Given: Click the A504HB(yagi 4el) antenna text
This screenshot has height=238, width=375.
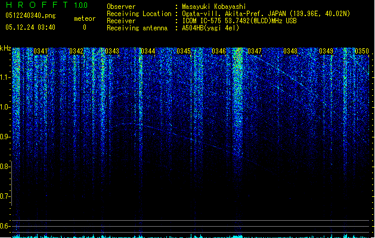Looking at the screenshot, I should pyautogui.click(x=210, y=28).
